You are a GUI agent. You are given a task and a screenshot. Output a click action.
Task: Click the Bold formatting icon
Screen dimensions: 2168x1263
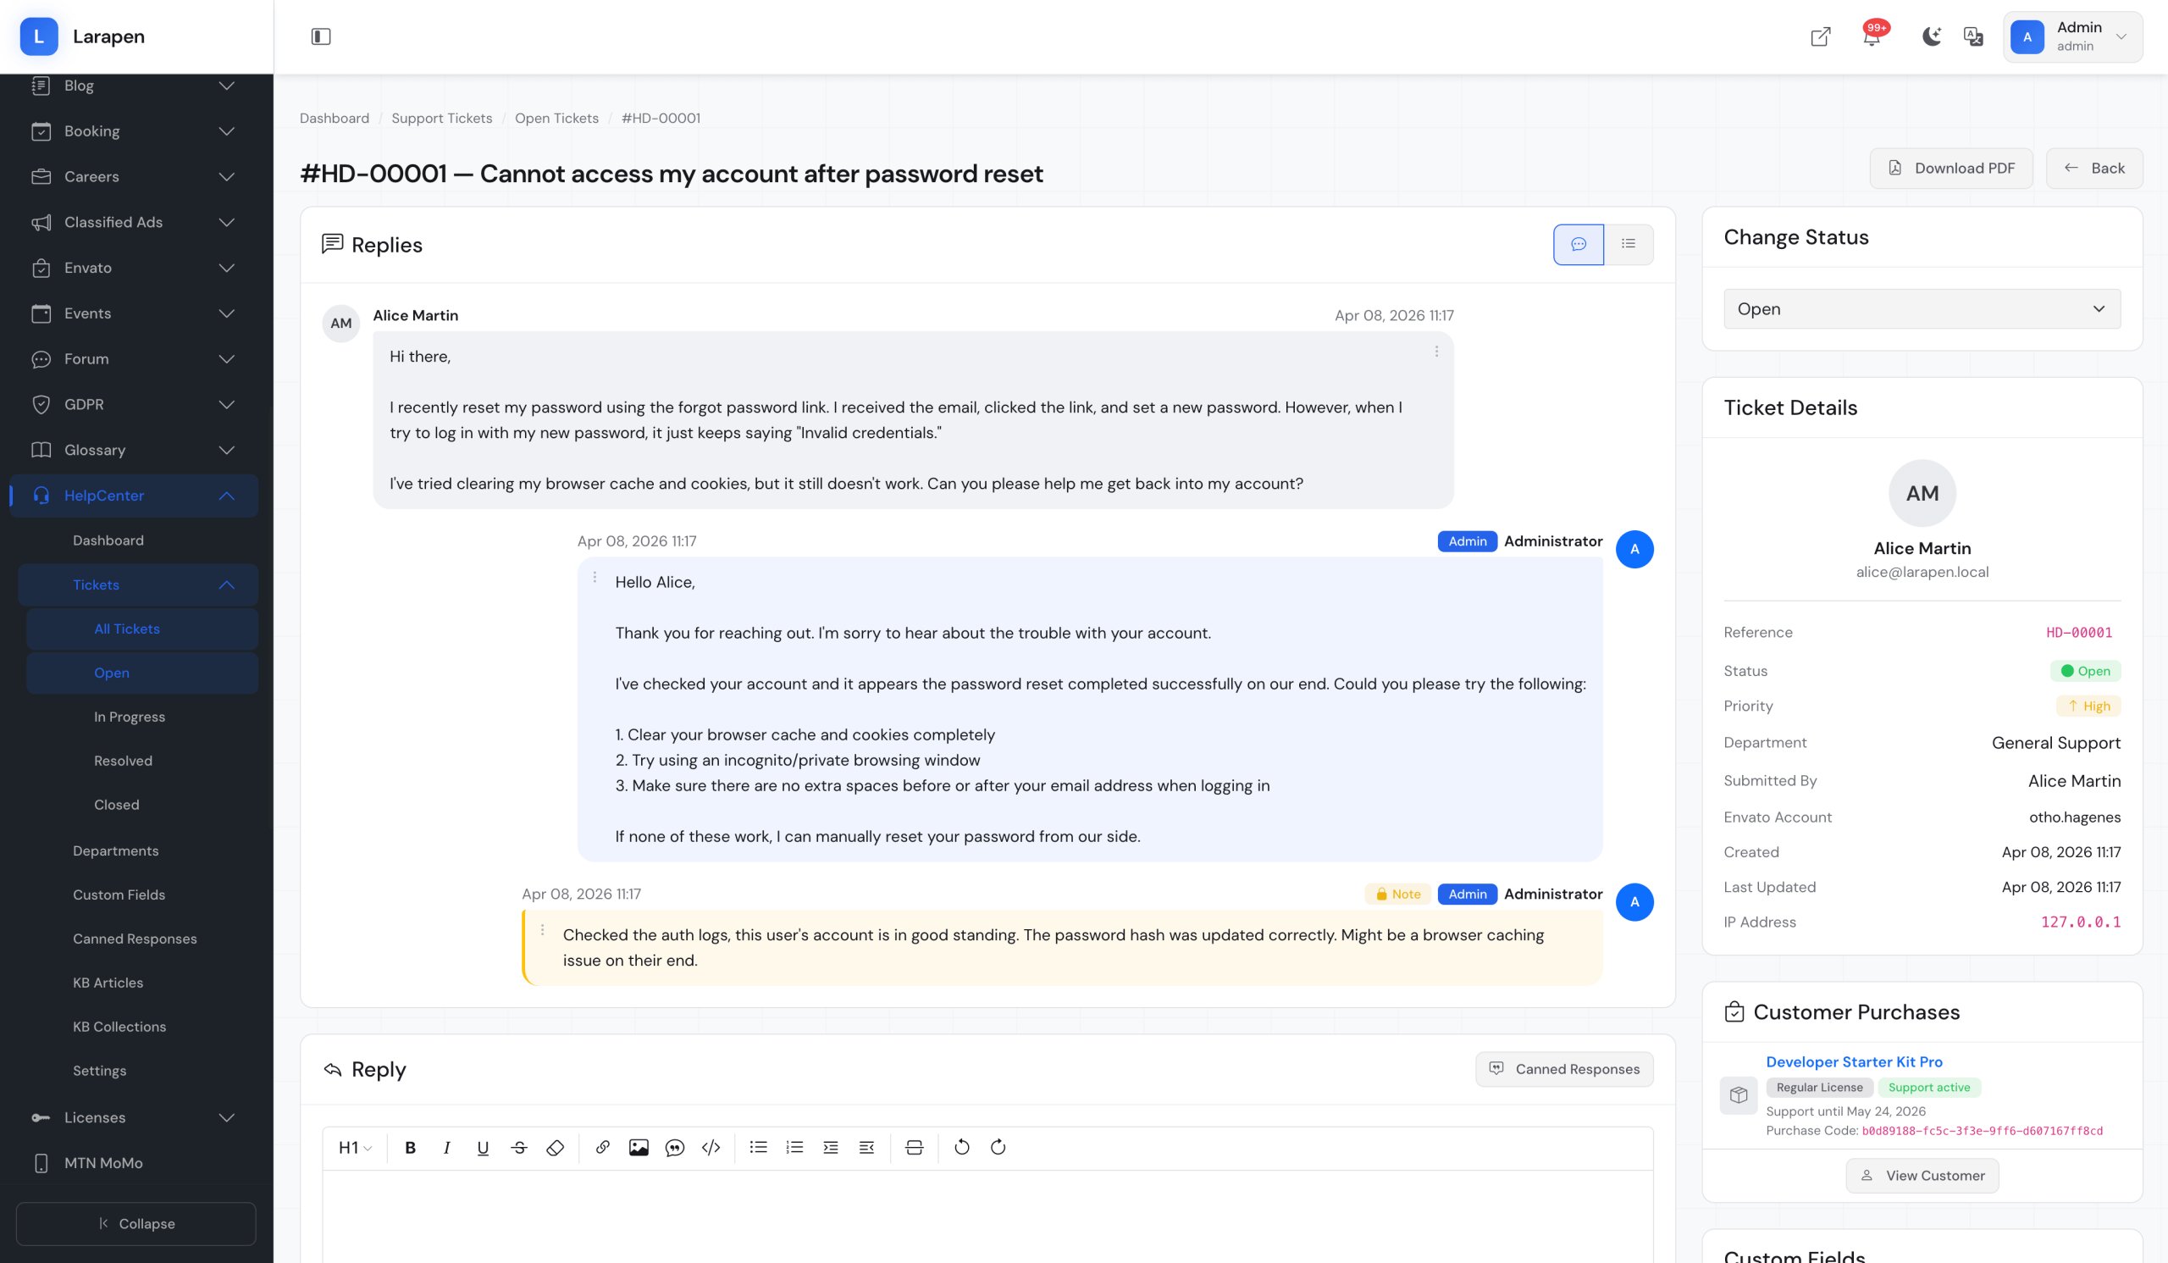click(x=411, y=1147)
